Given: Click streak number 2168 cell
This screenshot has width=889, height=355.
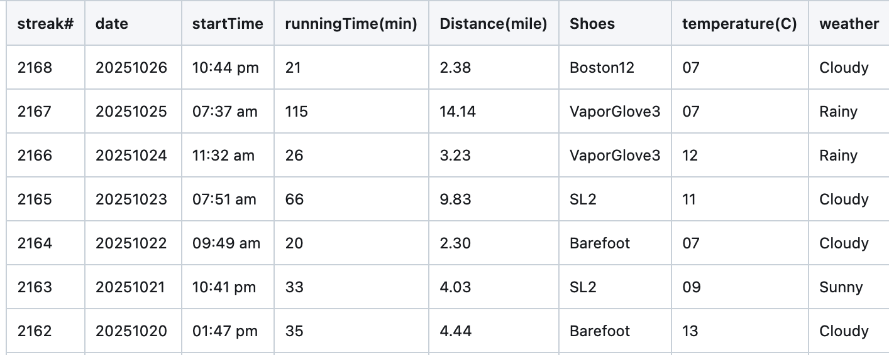Looking at the screenshot, I should click(35, 68).
